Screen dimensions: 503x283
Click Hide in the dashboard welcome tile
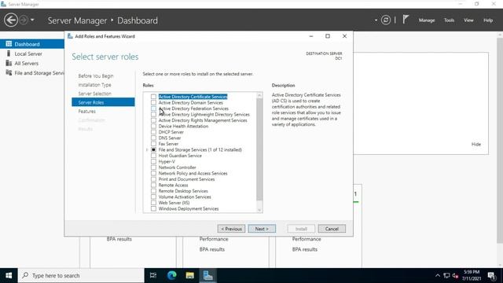[476, 145]
